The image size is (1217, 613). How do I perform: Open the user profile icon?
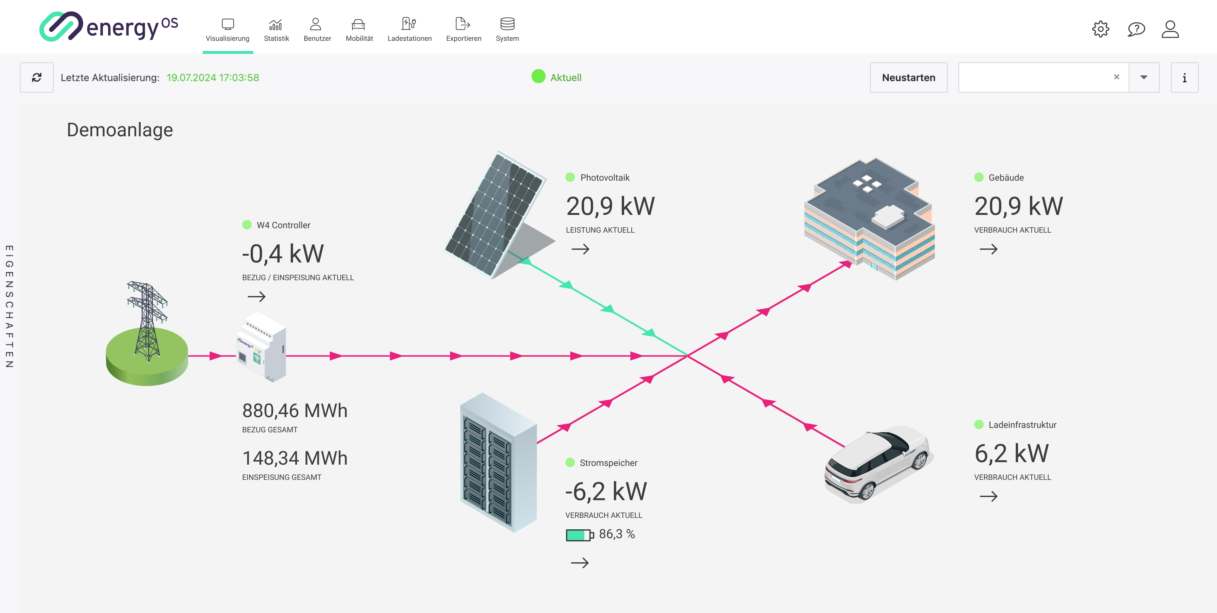(x=1170, y=29)
